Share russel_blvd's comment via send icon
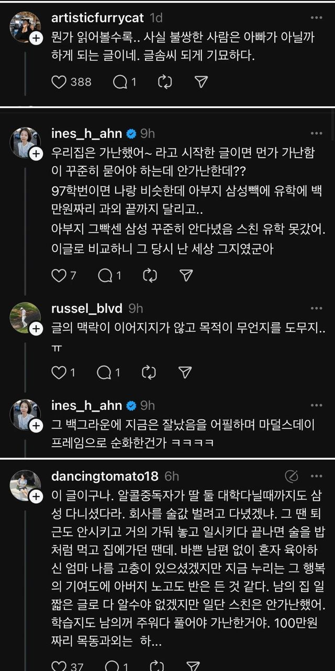This screenshot has width=335, height=671. click(x=185, y=372)
